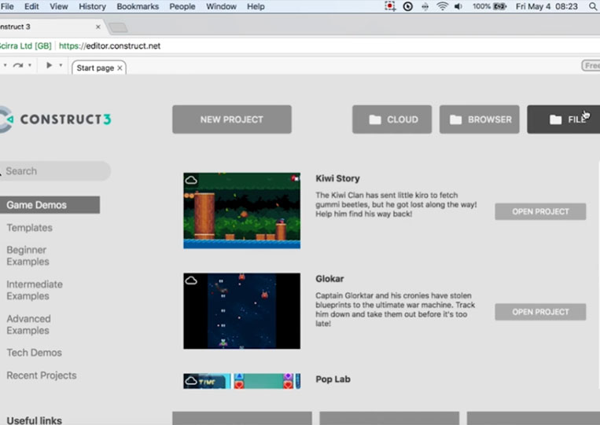This screenshot has width=600, height=425.
Task: Expand the redo dropdown arrow
Action: tap(29, 65)
